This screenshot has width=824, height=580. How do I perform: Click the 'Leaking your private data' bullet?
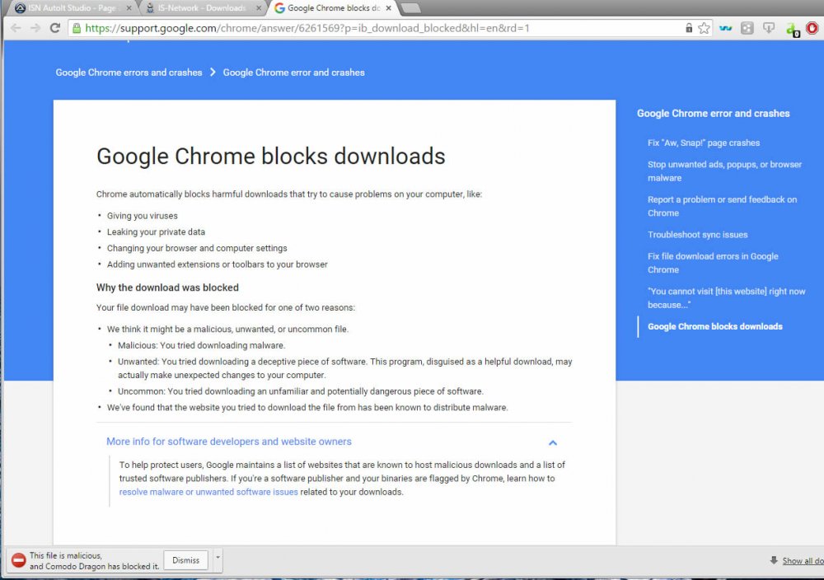coord(156,232)
